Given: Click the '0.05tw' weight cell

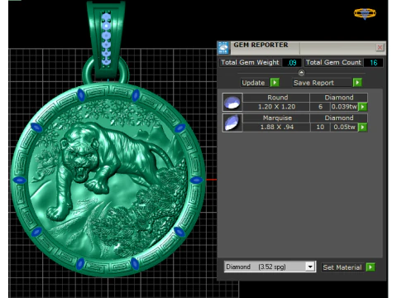Looking at the screenshot, I should click(x=344, y=127).
